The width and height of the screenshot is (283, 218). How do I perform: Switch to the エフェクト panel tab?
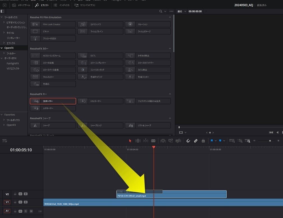tap(42, 5)
